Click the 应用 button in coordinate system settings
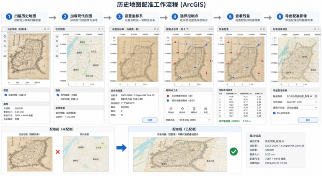The width and height of the screenshot is (322, 176). coord(150,120)
